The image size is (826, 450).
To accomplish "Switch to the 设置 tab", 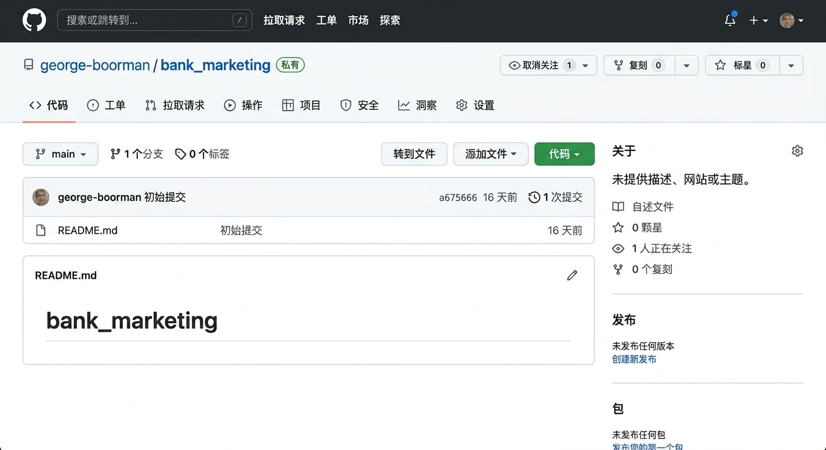I will pos(475,105).
